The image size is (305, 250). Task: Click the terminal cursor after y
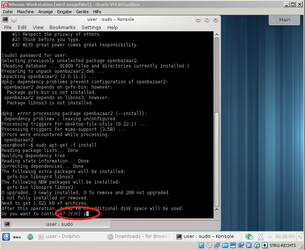(x=87, y=214)
